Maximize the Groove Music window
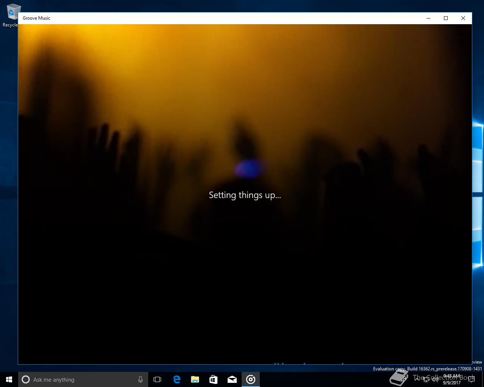The height and width of the screenshot is (387, 484). pyautogui.click(x=446, y=18)
